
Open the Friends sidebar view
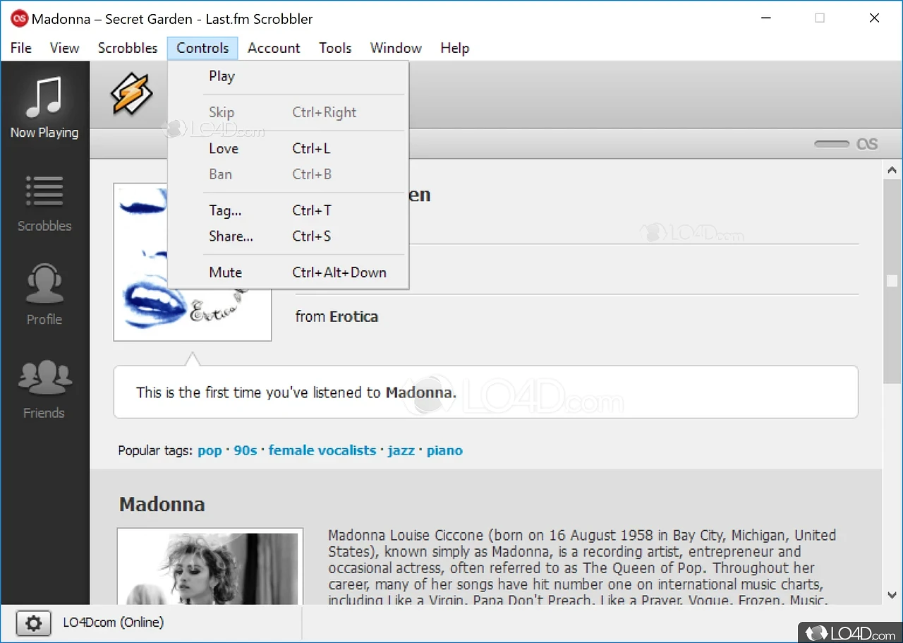pyautogui.click(x=44, y=388)
